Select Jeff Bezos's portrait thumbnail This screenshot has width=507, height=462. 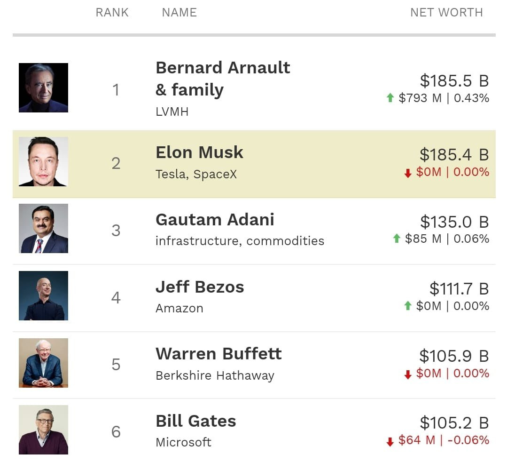tap(43, 295)
